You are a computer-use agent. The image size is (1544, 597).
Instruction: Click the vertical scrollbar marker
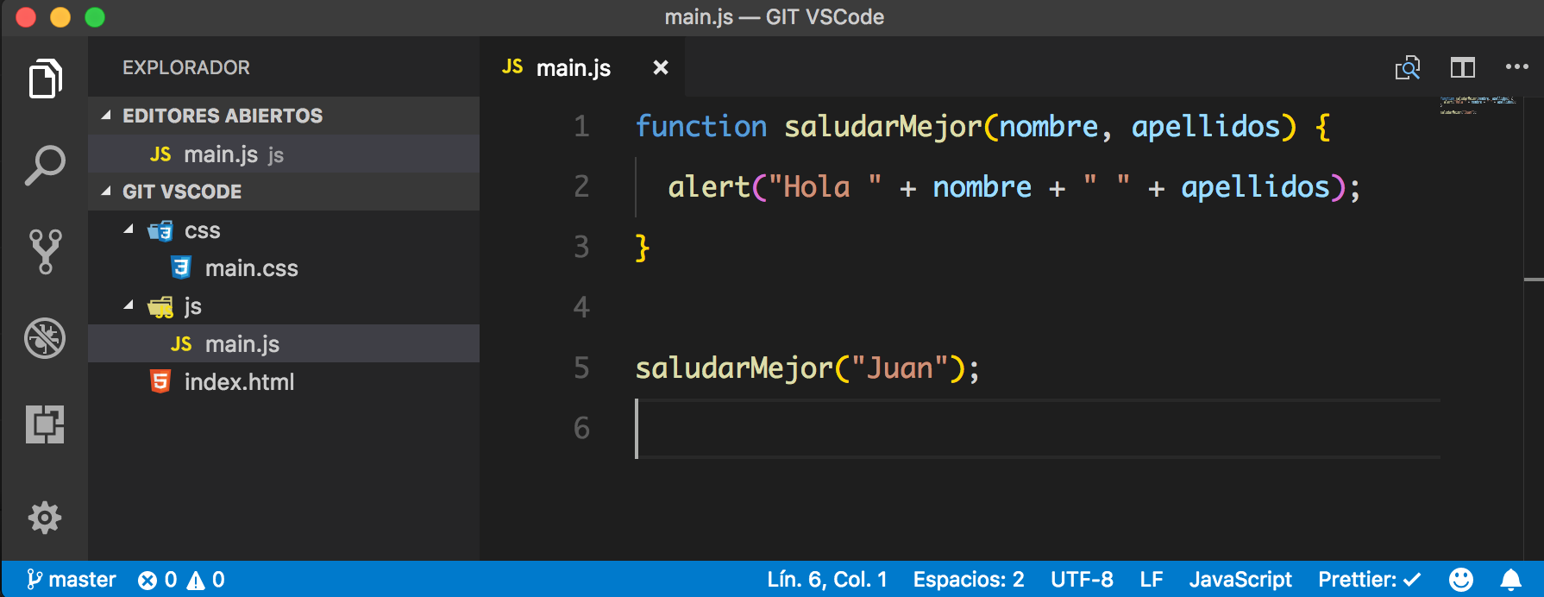click(1534, 280)
